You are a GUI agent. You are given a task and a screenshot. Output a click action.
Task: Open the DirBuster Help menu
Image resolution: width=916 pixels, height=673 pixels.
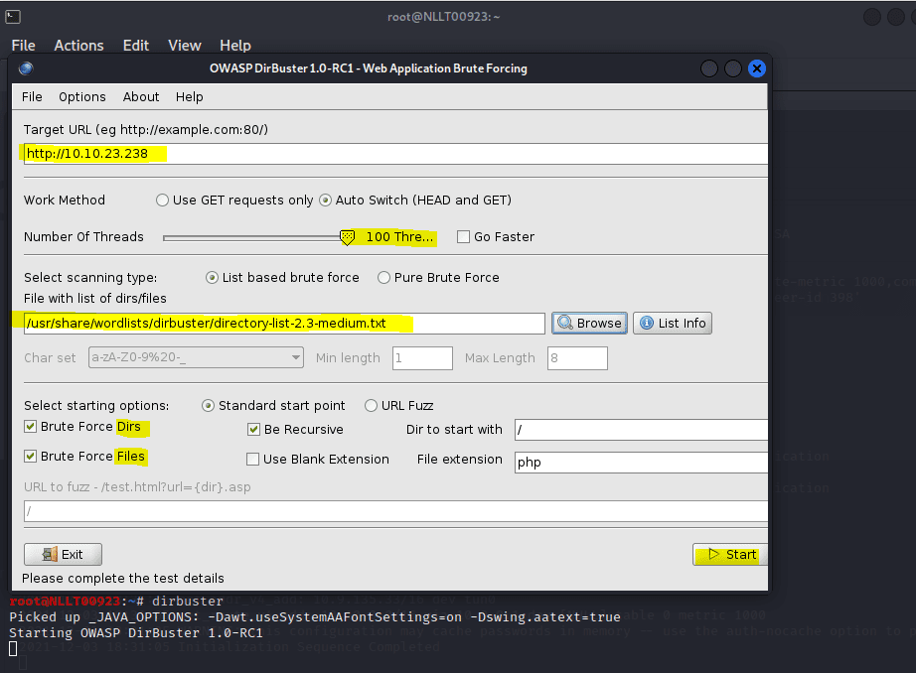click(x=190, y=97)
